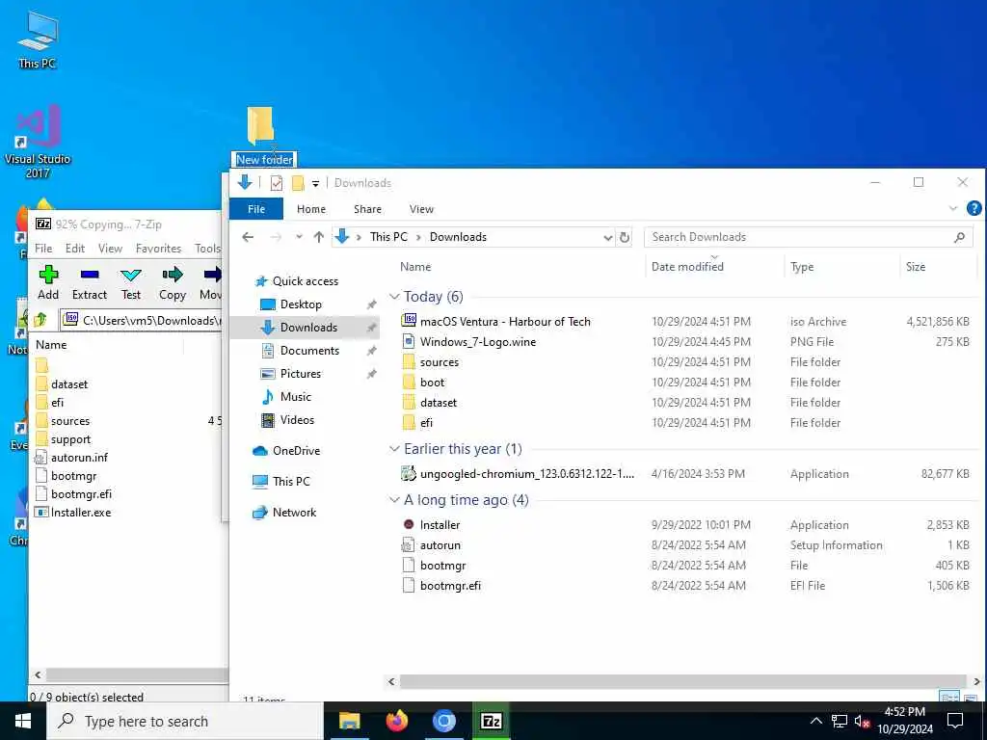Select Desktop in navigation pane
The height and width of the screenshot is (740, 987).
point(301,304)
